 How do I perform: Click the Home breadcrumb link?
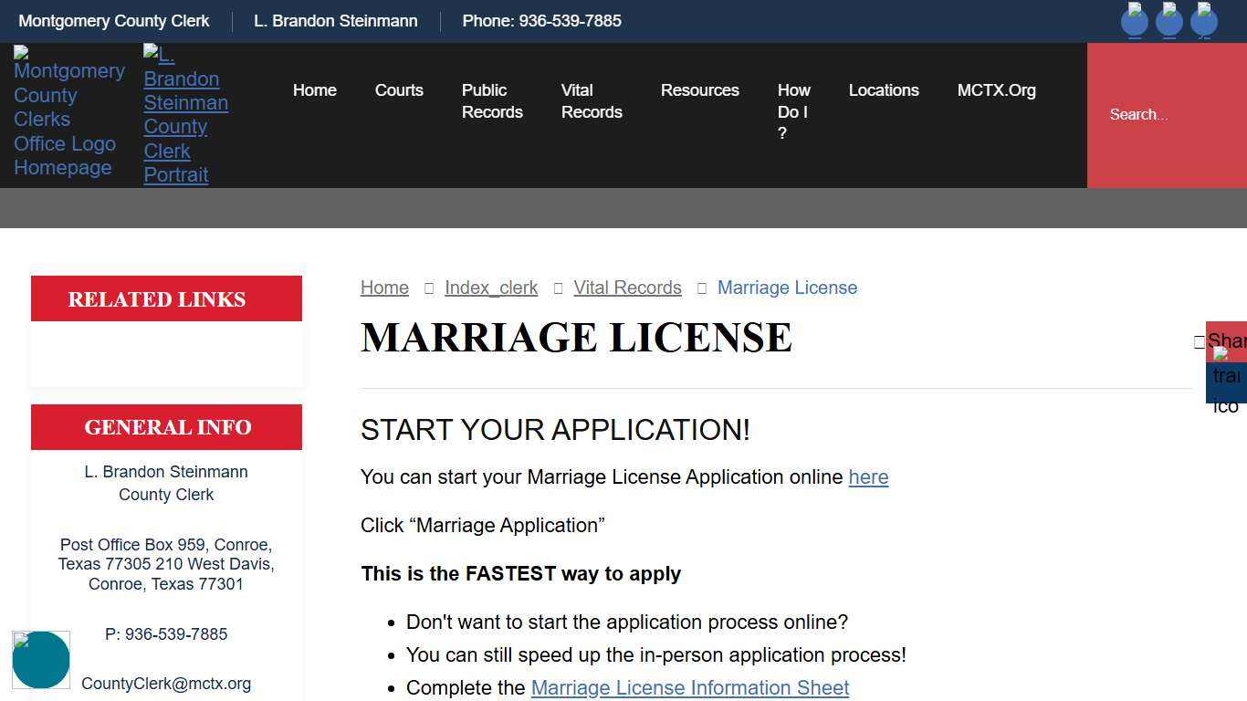coord(384,288)
